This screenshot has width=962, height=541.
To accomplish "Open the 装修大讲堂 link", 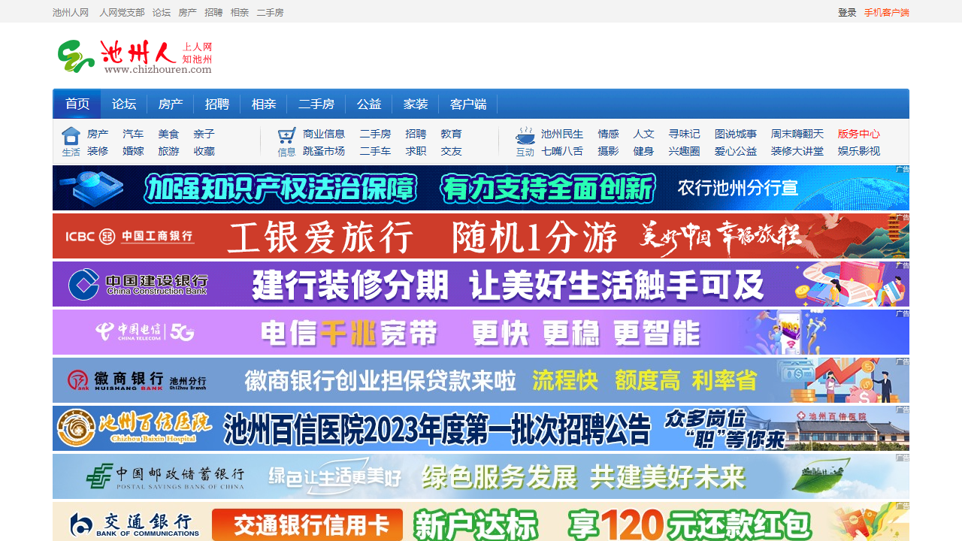I will 797,151.
